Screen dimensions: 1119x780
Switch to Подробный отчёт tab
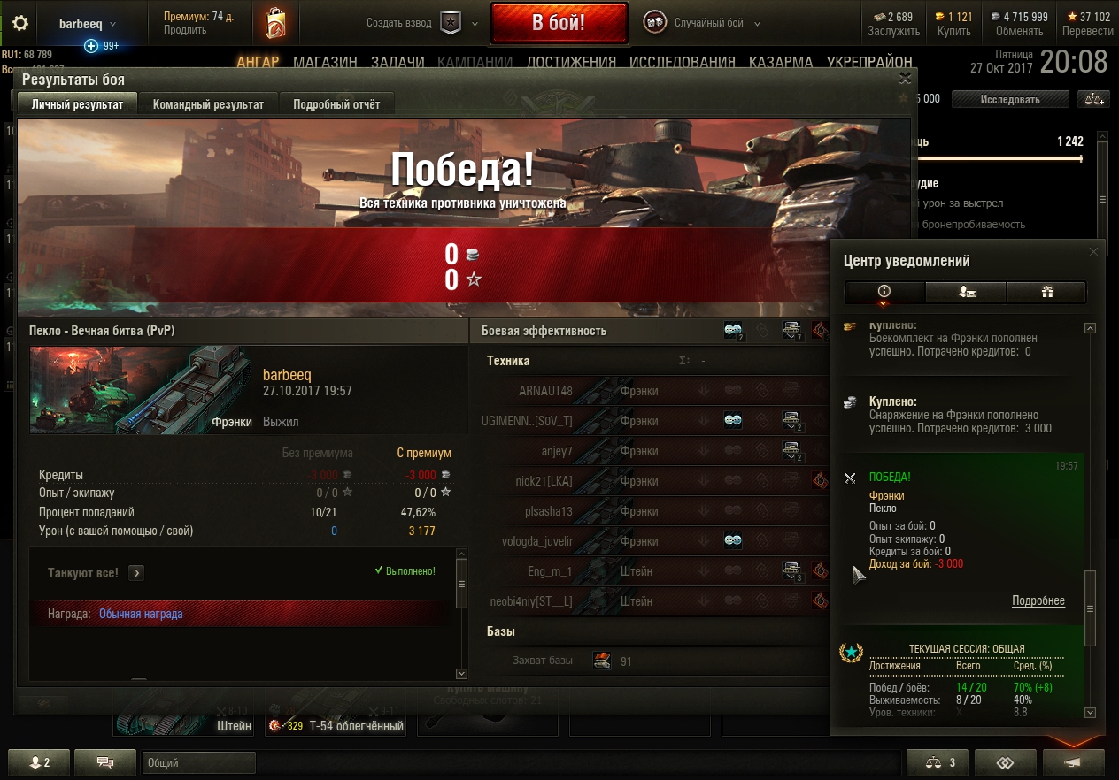(x=336, y=104)
